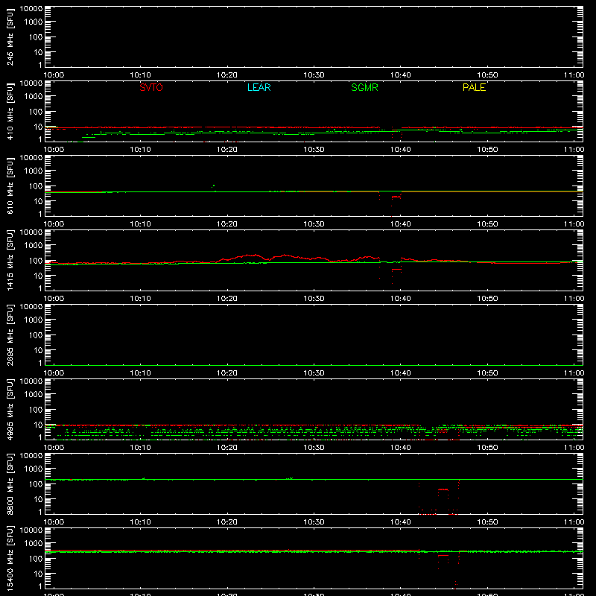Click the cyan LEAR legend label

point(259,87)
